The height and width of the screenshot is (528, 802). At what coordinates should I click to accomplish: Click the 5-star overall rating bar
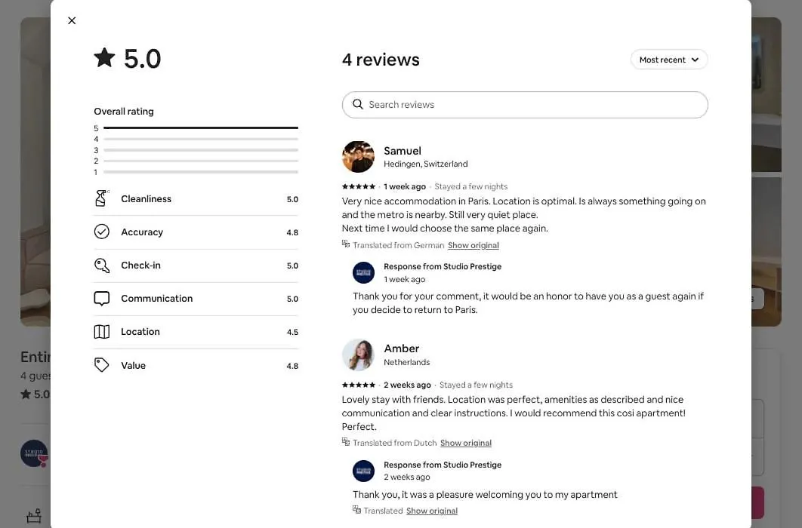click(201, 127)
